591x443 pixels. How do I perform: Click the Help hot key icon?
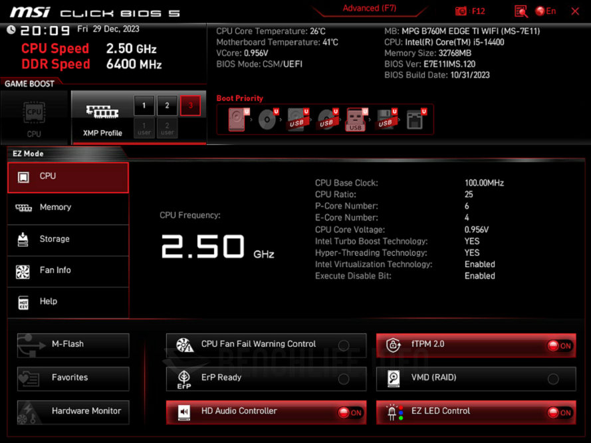[23, 302]
